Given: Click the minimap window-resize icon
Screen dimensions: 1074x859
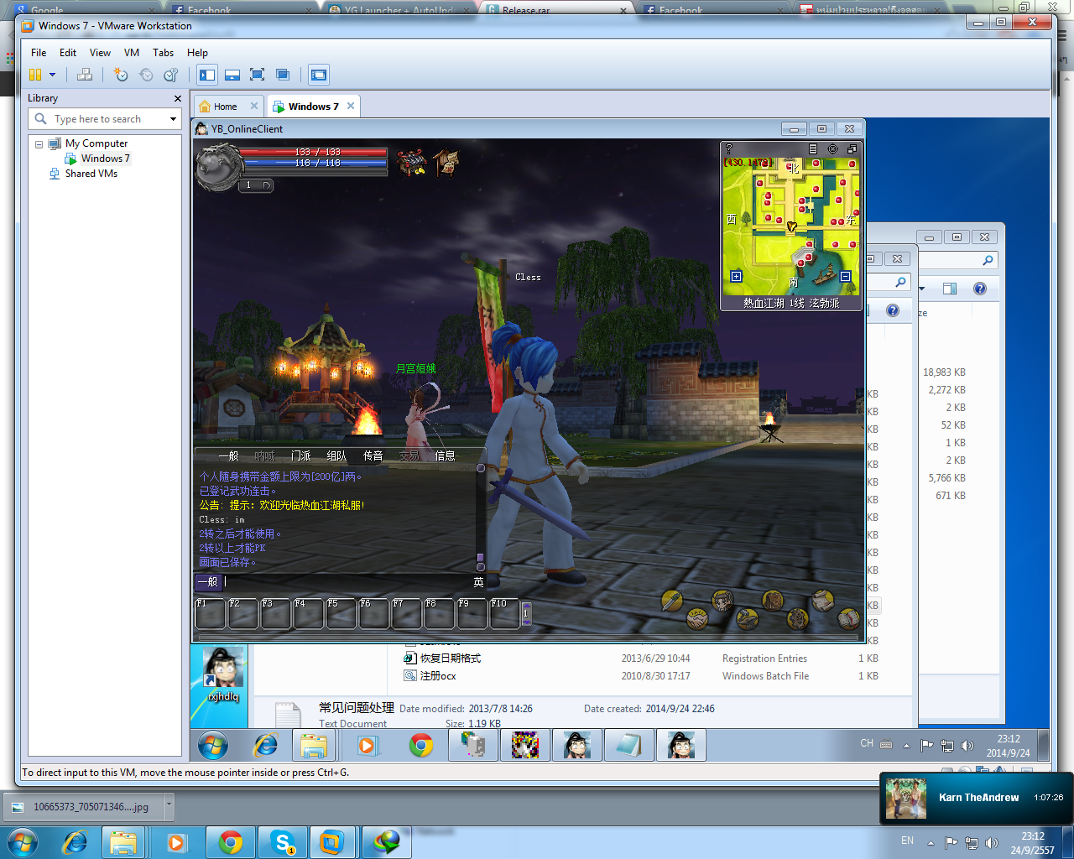Looking at the screenshot, I should pyautogui.click(x=852, y=148).
